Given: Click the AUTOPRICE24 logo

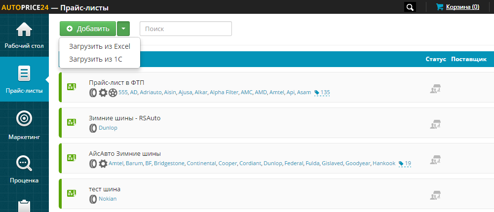Looking at the screenshot, I should 24,7.
